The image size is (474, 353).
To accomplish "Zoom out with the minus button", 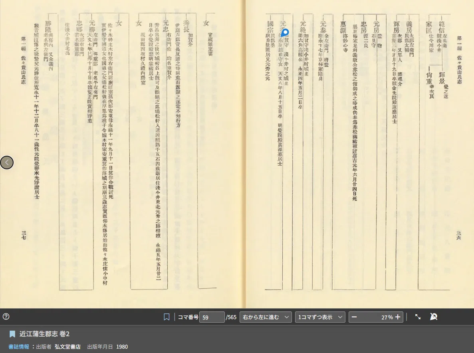I will pos(354,317).
